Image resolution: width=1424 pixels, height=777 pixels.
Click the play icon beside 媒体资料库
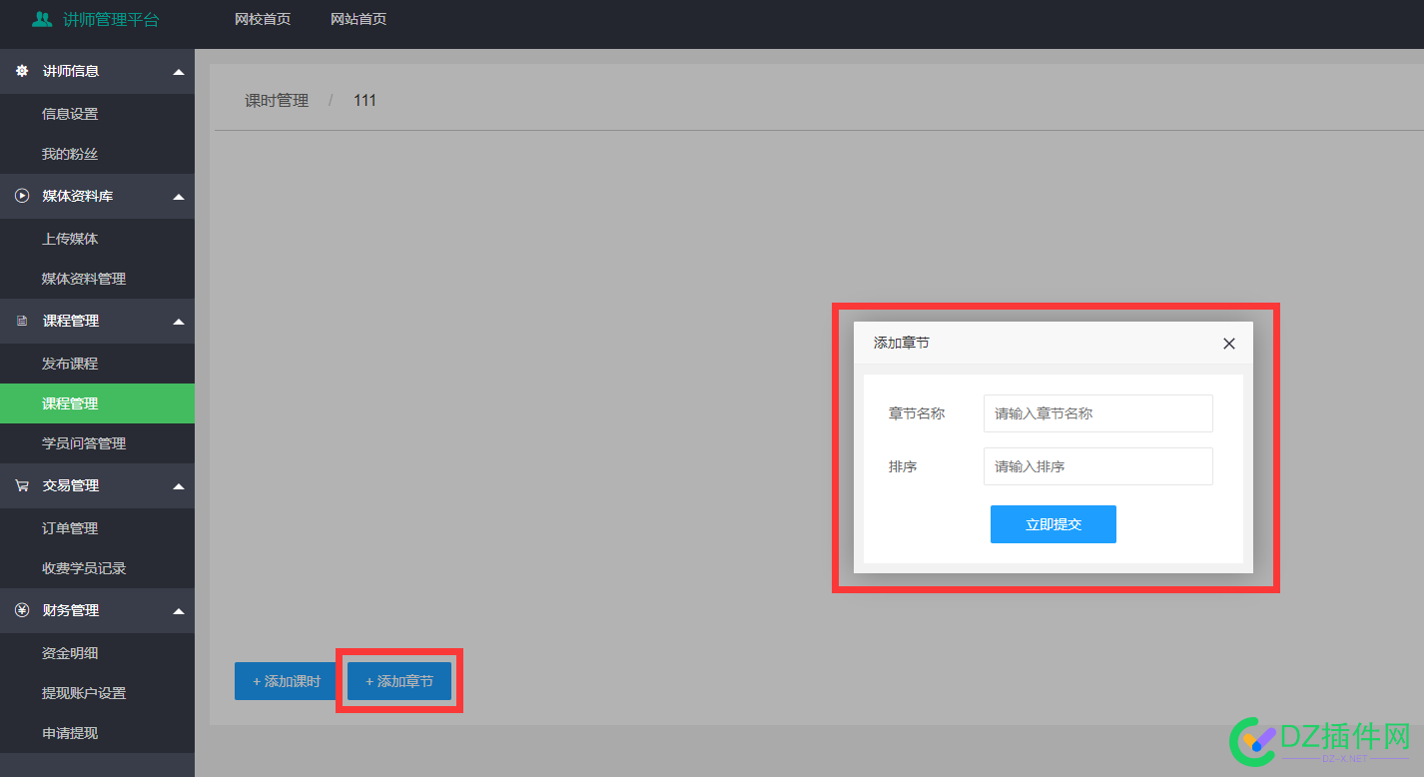[22, 196]
